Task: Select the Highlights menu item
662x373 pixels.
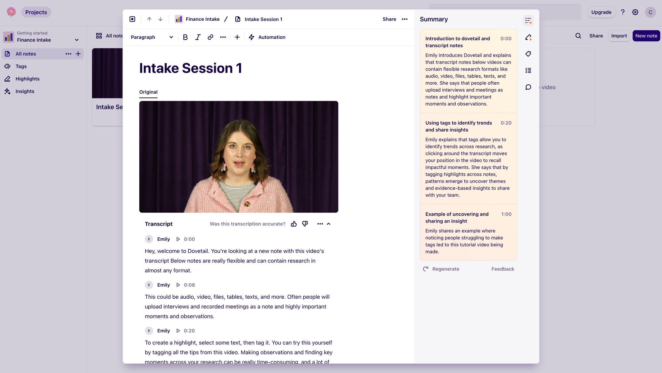Action: click(27, 79)
